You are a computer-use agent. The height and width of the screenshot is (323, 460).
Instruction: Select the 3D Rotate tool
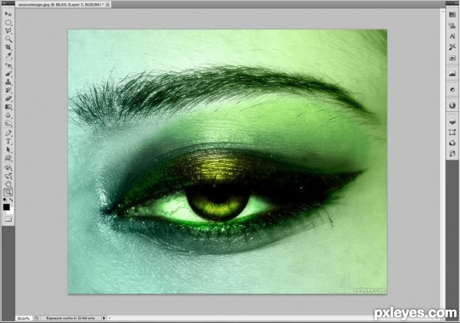tap(8, 167)
